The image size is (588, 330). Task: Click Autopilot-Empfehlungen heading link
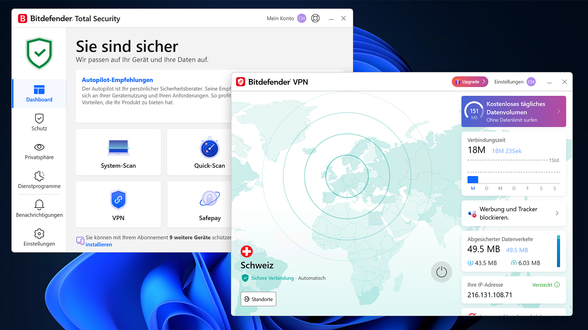click(117, 80)
